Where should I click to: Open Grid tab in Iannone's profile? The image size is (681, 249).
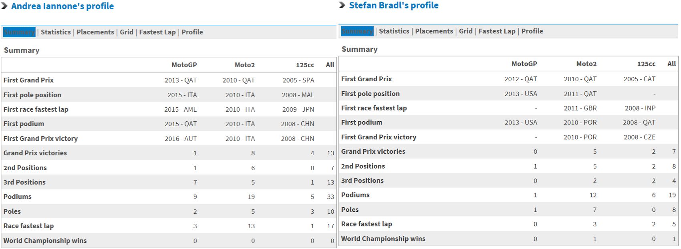pyautogui.click(x=127, y=32)
